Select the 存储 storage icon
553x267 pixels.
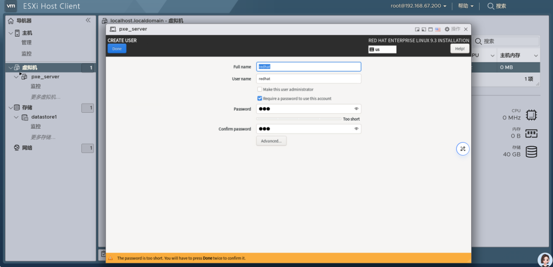17,108
